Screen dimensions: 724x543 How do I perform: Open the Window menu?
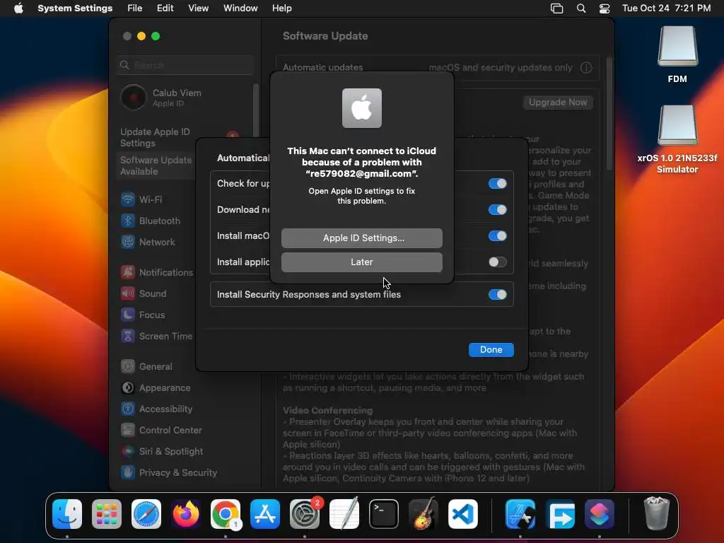(240, 8)
